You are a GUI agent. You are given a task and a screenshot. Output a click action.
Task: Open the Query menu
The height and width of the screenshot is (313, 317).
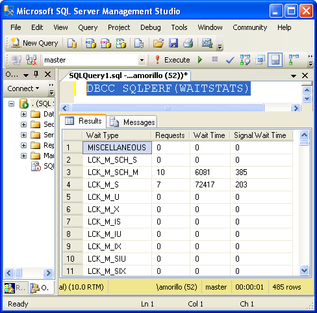88,27
